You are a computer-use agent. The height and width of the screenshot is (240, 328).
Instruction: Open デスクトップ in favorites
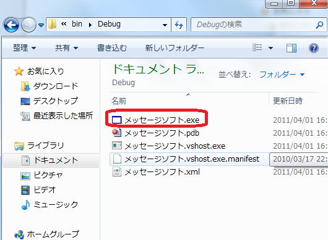(x=56, y=101)
